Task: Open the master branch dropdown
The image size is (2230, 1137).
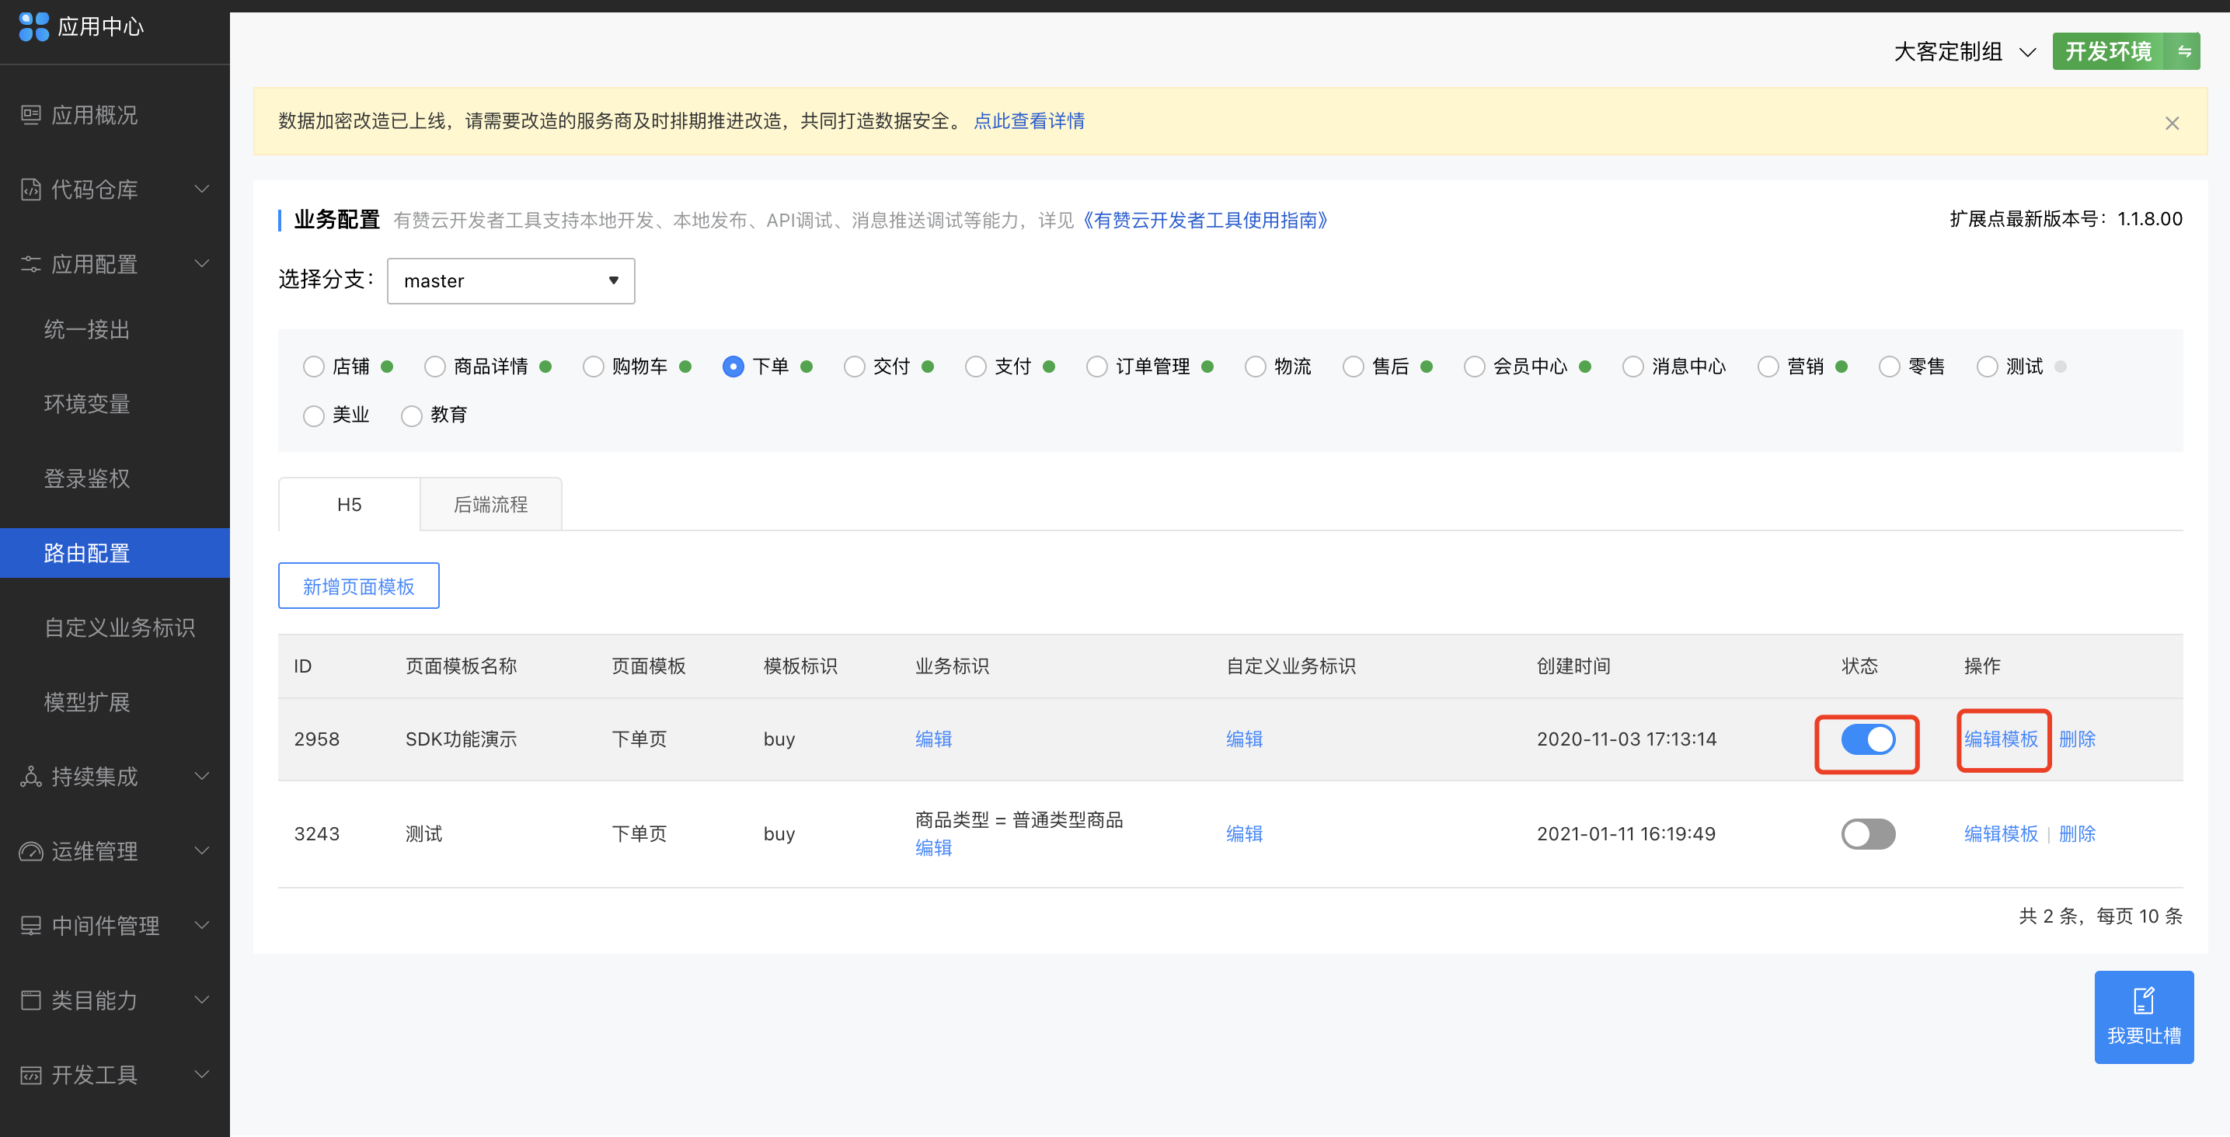Action: (510, 281)
